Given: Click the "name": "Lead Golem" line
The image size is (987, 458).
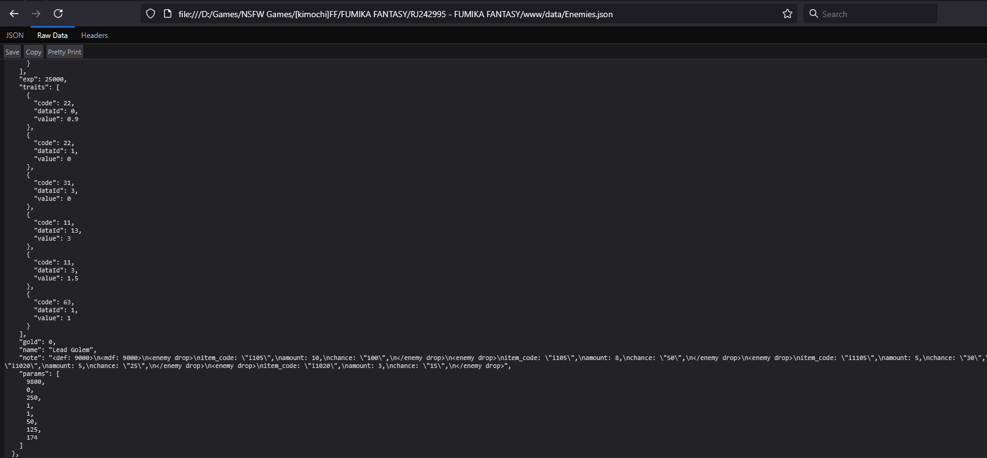Looking at the screenshot, I should (x=58, y=350).
